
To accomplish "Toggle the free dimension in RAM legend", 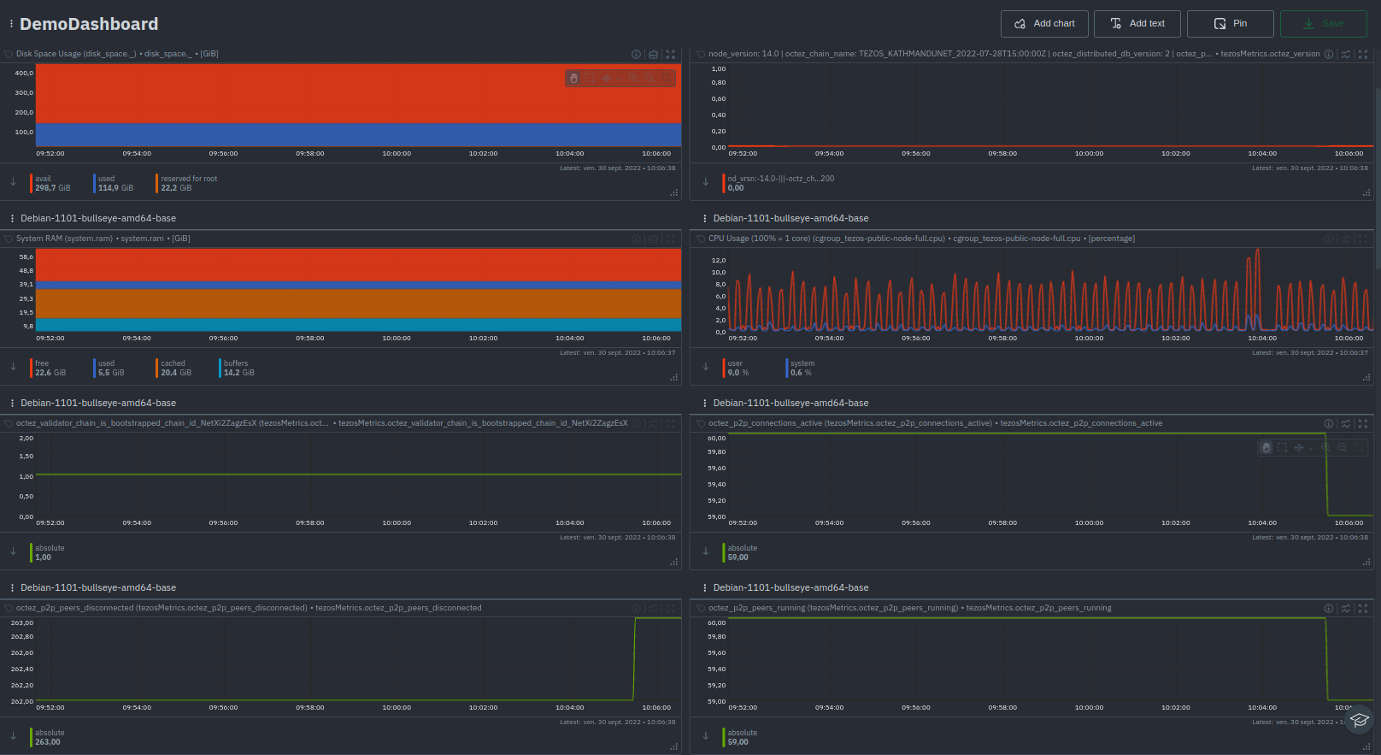I will coord(50,368).
